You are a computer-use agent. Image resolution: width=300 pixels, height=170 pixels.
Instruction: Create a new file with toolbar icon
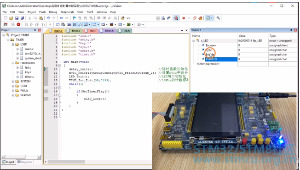6,18
